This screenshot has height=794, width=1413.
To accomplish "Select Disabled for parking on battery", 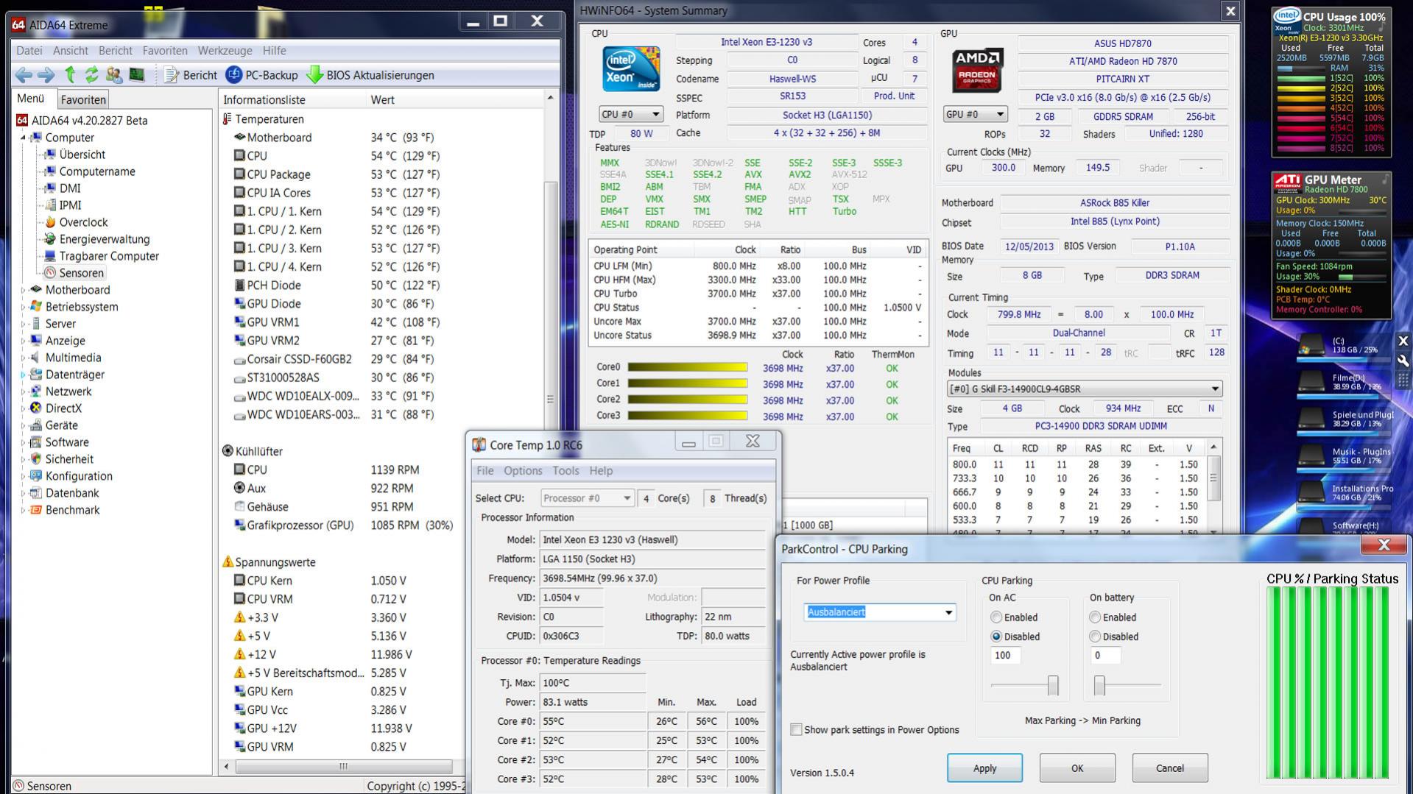I will tap(1095, 637).
